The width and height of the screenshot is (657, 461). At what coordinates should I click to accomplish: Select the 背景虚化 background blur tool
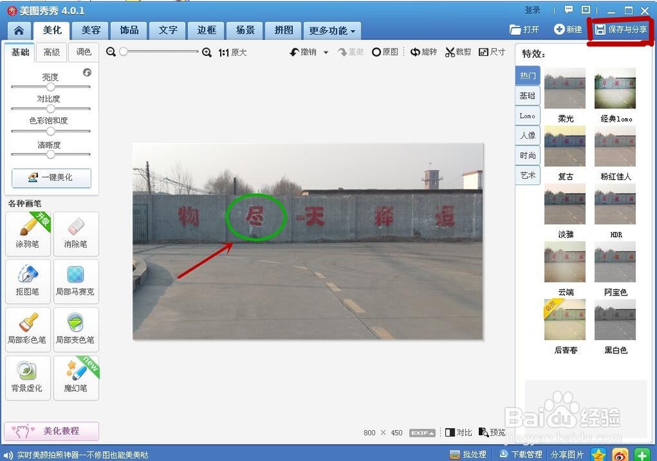point(28,378)
